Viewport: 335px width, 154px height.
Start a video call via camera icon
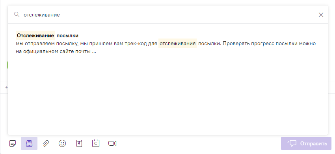(x=112, y=143)
